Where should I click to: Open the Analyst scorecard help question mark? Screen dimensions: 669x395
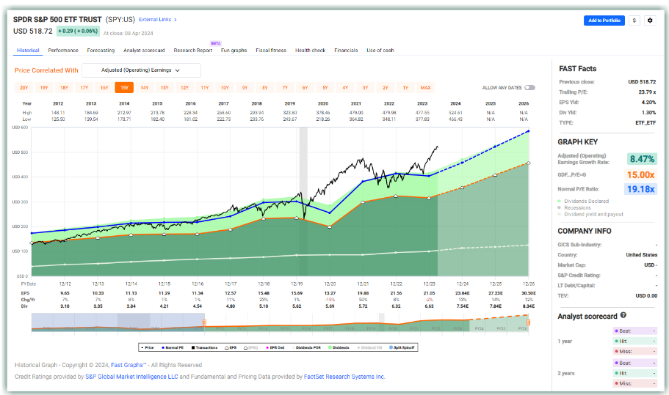click(623, 315)
